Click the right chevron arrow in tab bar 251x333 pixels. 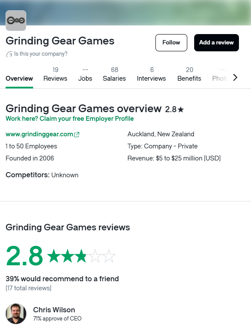pos(235,78)
